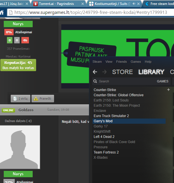This screenshot has height=183, width=174.
Task: Click the Miestas: Kuršėnai text
Action: 18,56
